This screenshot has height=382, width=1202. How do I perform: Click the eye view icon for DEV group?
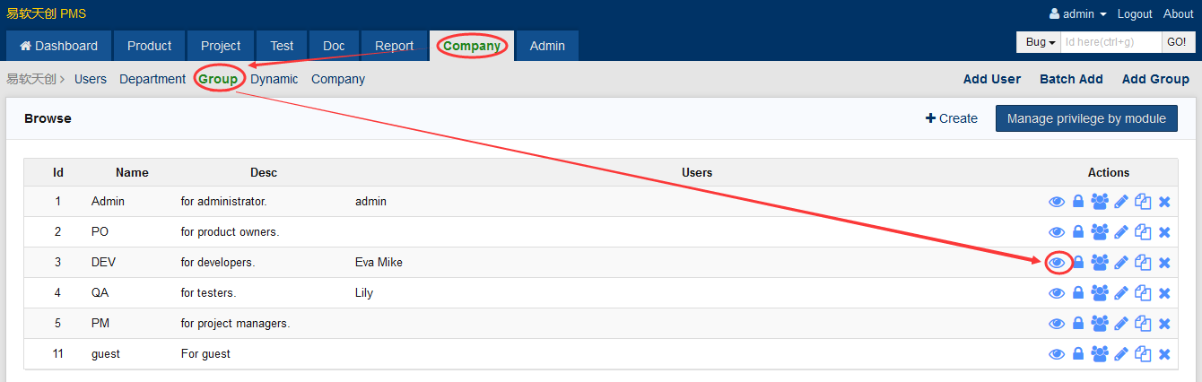[1057, 263]
